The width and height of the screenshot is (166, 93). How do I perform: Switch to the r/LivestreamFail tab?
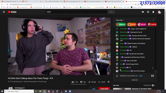[x=11, y=2]
